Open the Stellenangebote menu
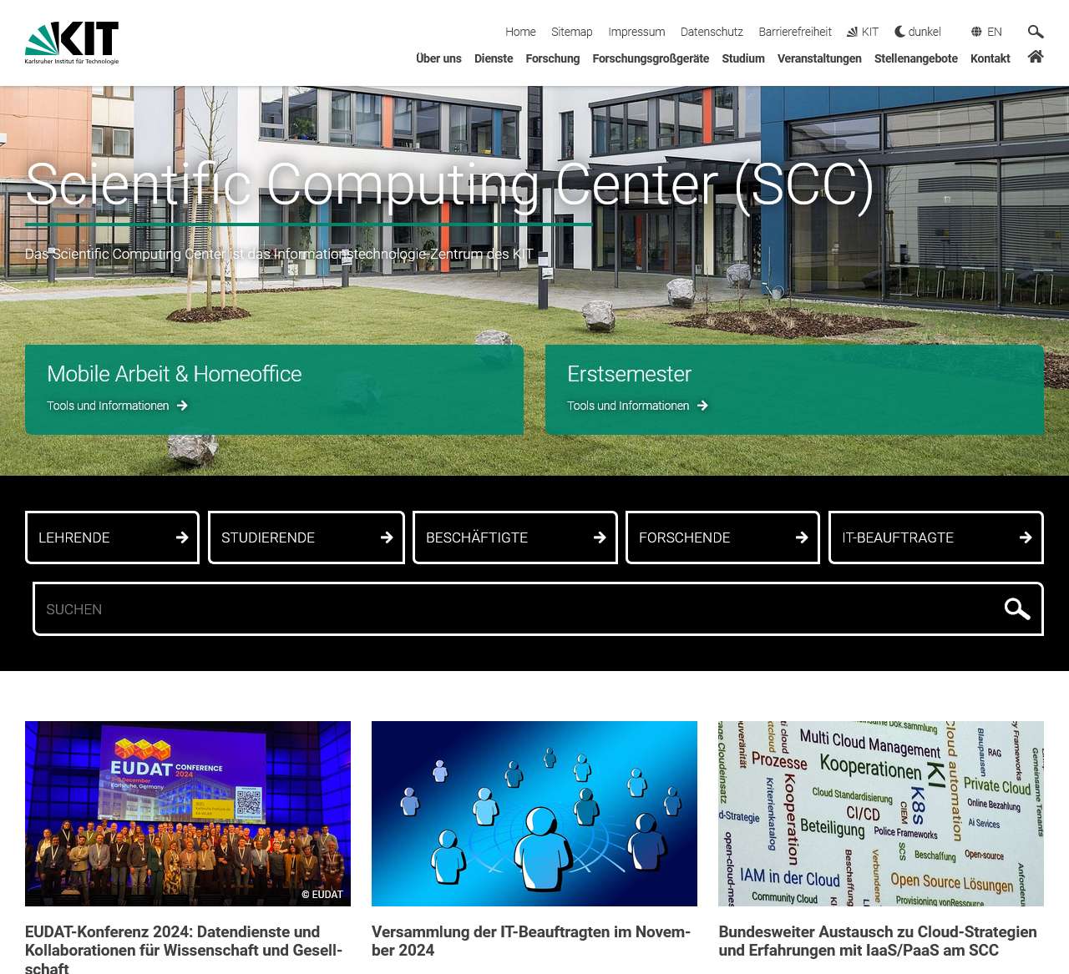 [x=916, y=58]
